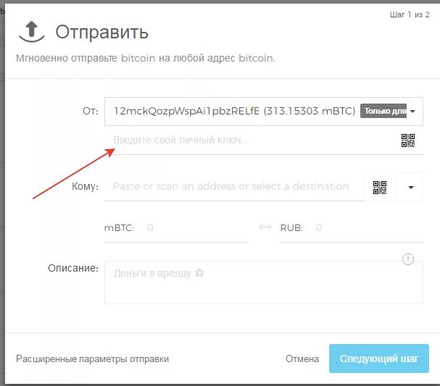Screen dimensions: 440x386
Task: Click the Мгновенно отправьте bitcoin subtitle
Action: click(146, 59)
